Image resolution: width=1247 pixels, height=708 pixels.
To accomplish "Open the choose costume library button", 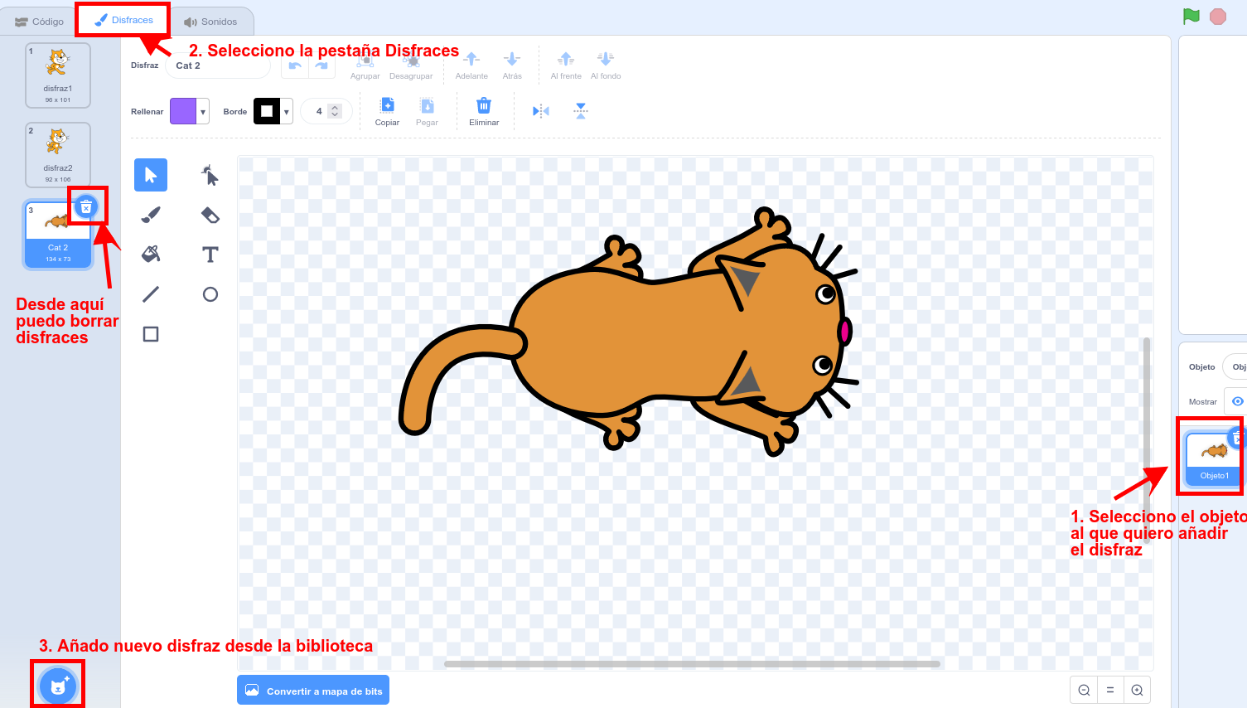I will tap(58, 686).
